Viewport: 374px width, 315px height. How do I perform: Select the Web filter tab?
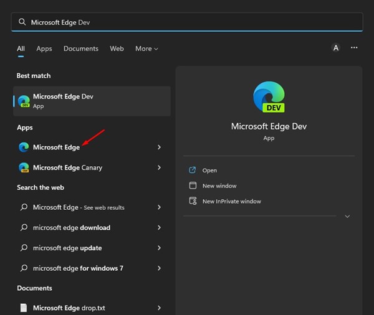(x=117, y=49)
